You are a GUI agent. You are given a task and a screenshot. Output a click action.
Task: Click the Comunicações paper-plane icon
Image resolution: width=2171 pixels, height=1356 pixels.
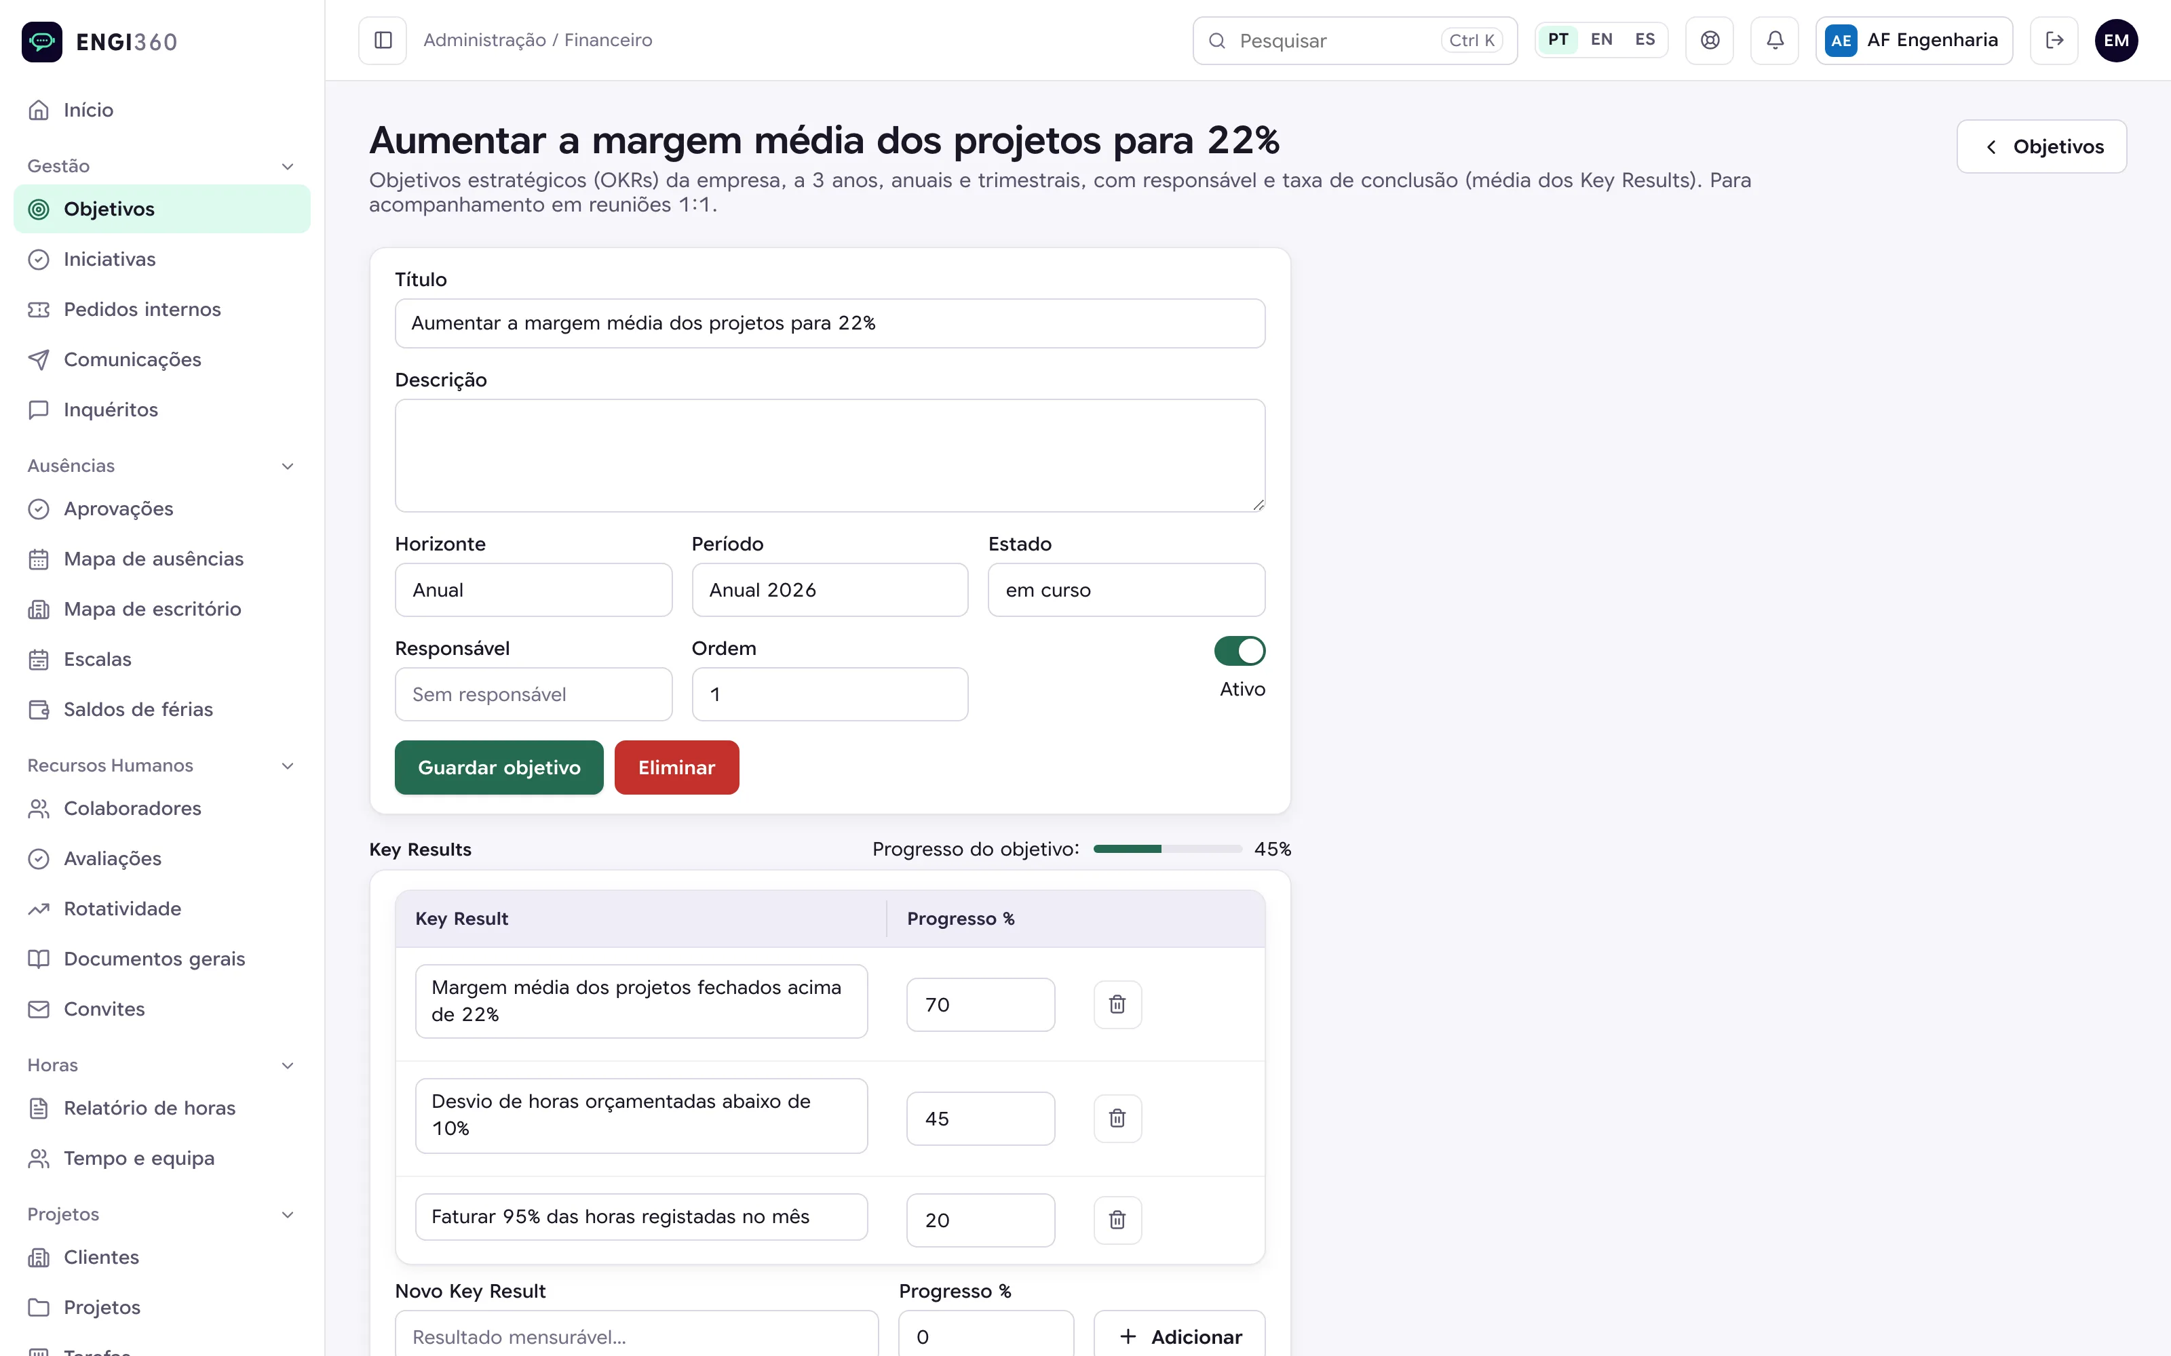[x=39, y=359]
